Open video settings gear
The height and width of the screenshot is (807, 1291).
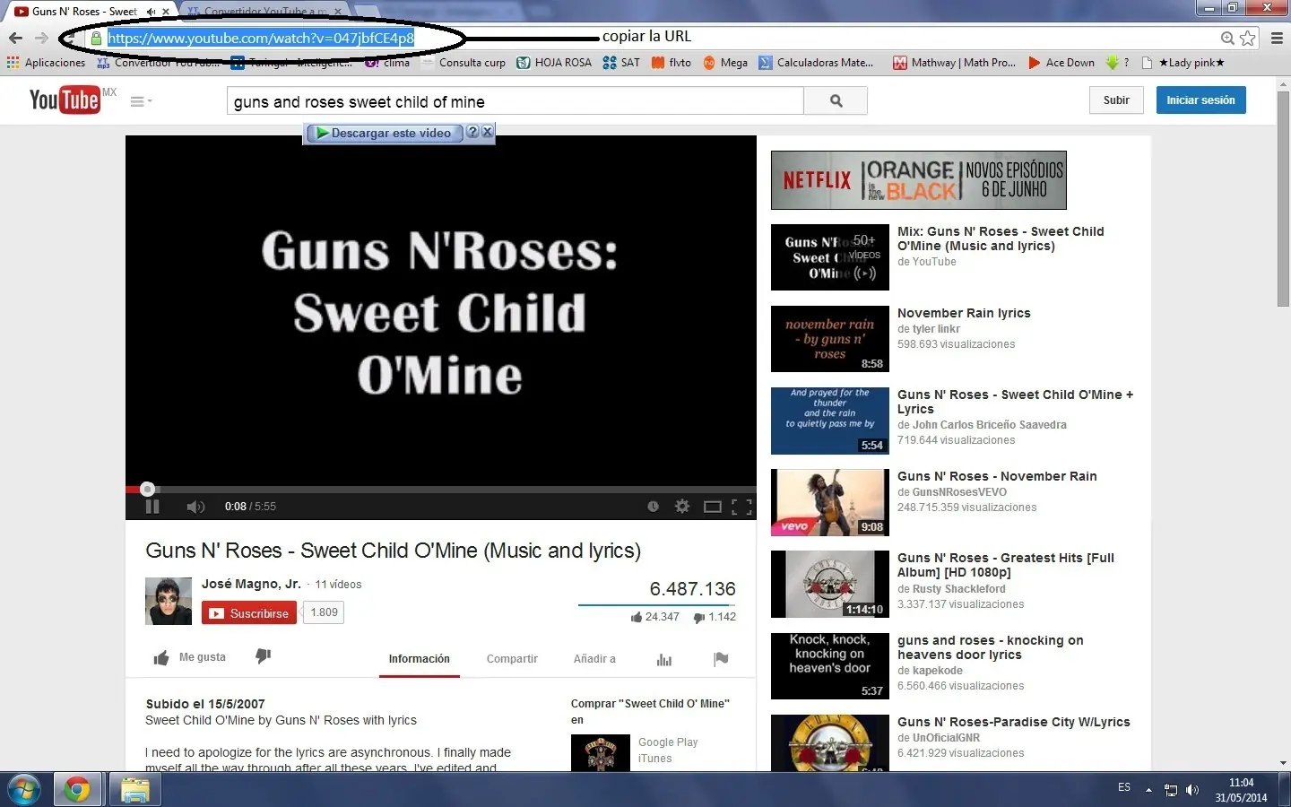pos(682,507)
